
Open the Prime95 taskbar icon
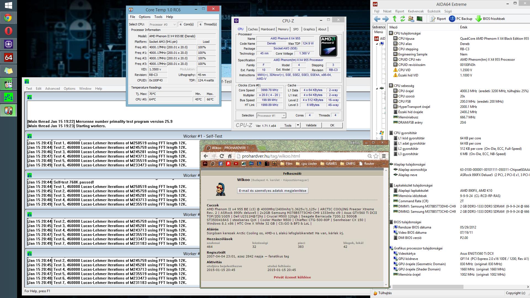click(8, 97)
